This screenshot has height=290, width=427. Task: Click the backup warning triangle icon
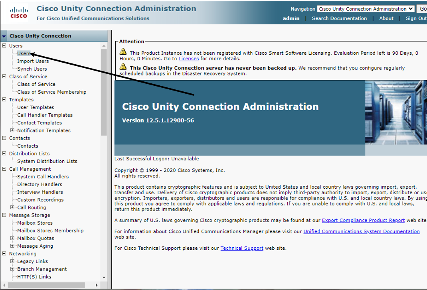pyautogui.click(x=123, y=67)
